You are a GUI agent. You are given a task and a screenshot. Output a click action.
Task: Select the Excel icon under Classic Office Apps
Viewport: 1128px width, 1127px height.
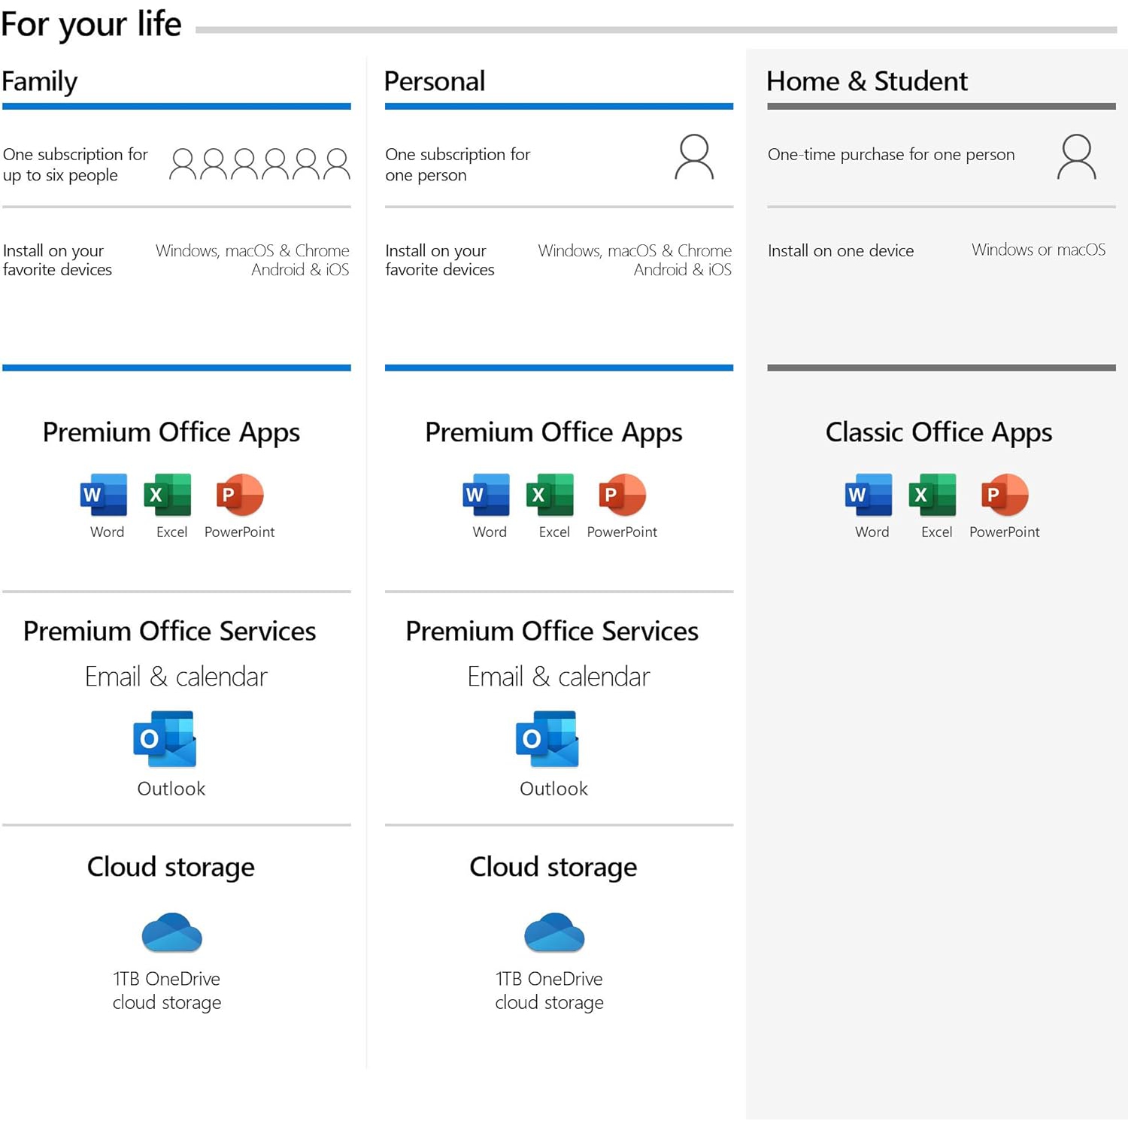pyautogui.click(x=933, y=495)
